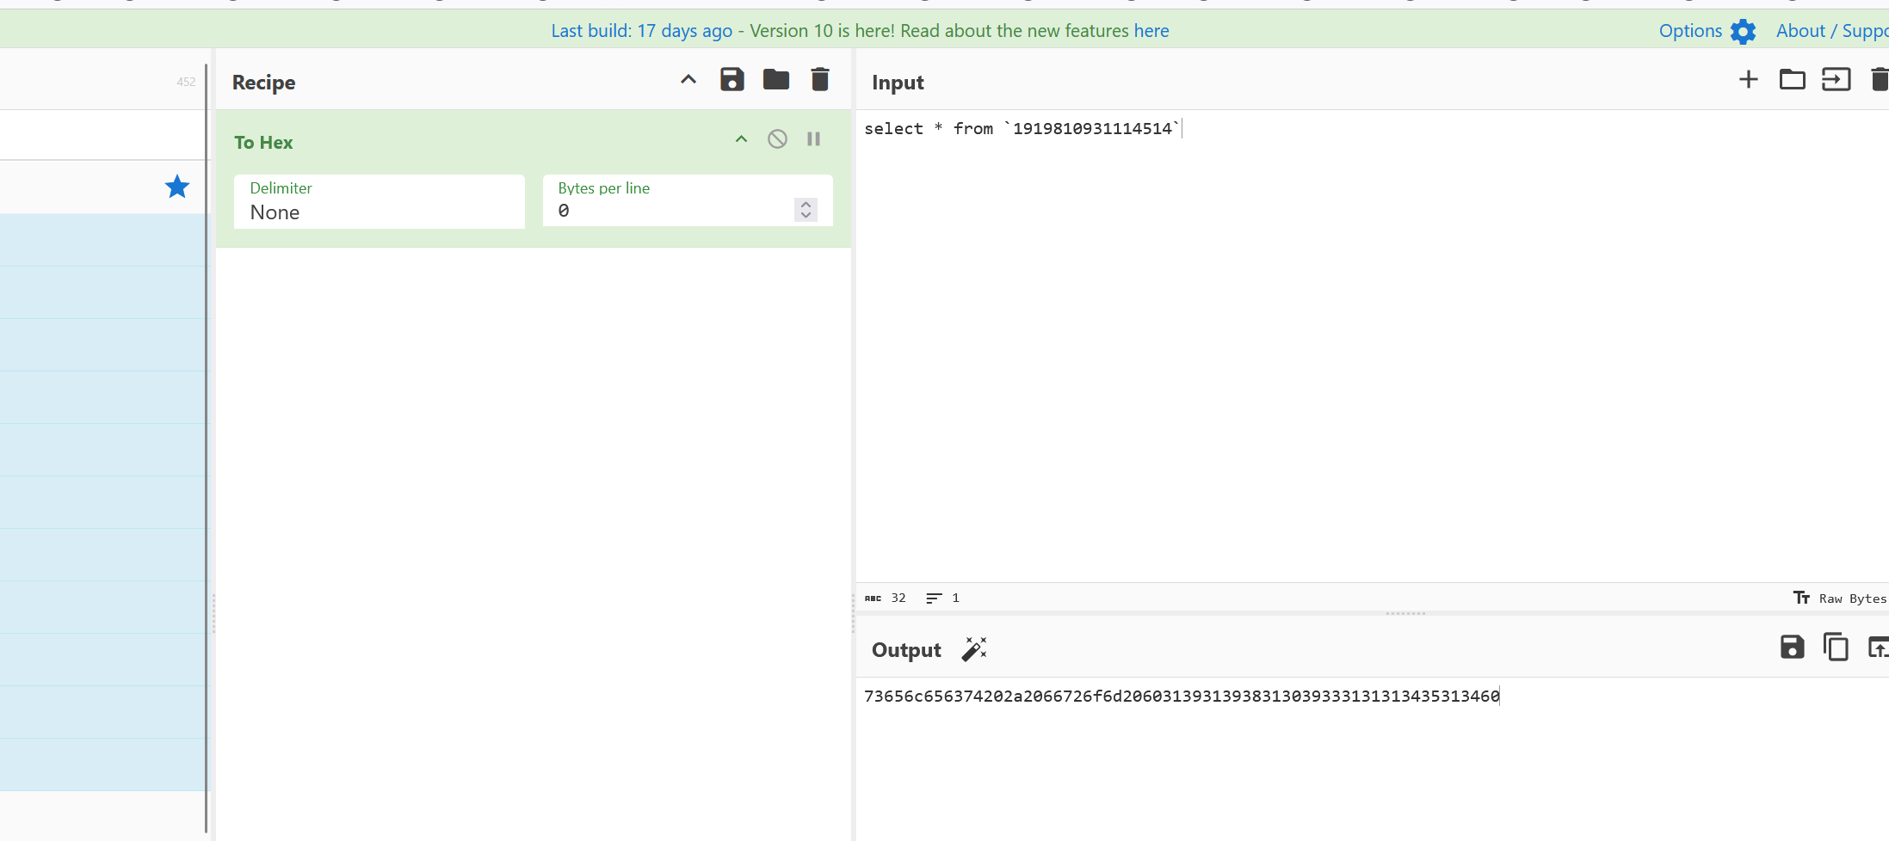Disable the To Hex operation
Viewport: 1889px width, 841px height.
pyautogui.click(x=777, y=139)
